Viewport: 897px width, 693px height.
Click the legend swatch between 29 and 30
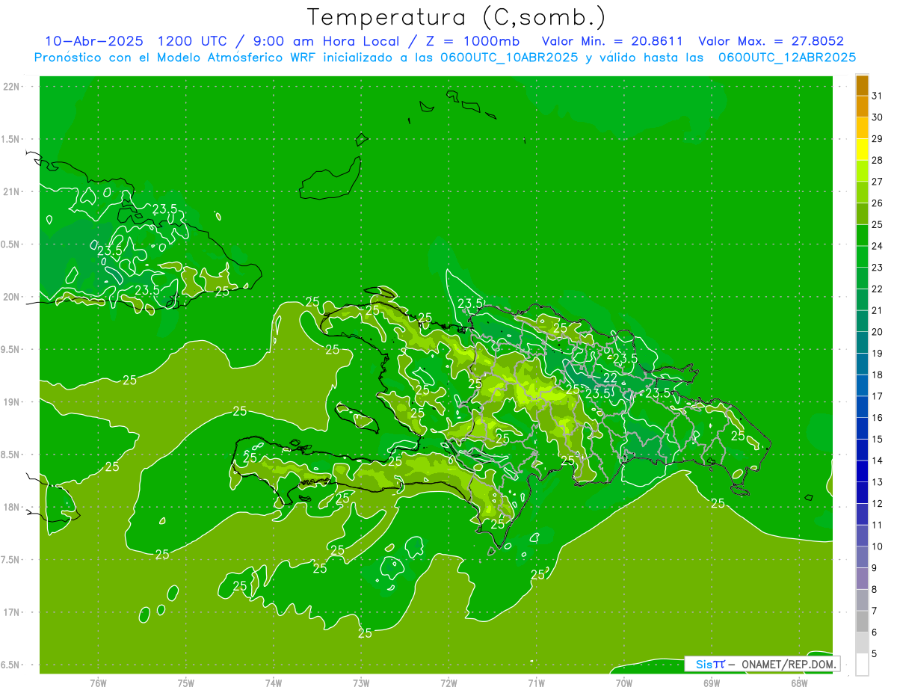point(862,128)
